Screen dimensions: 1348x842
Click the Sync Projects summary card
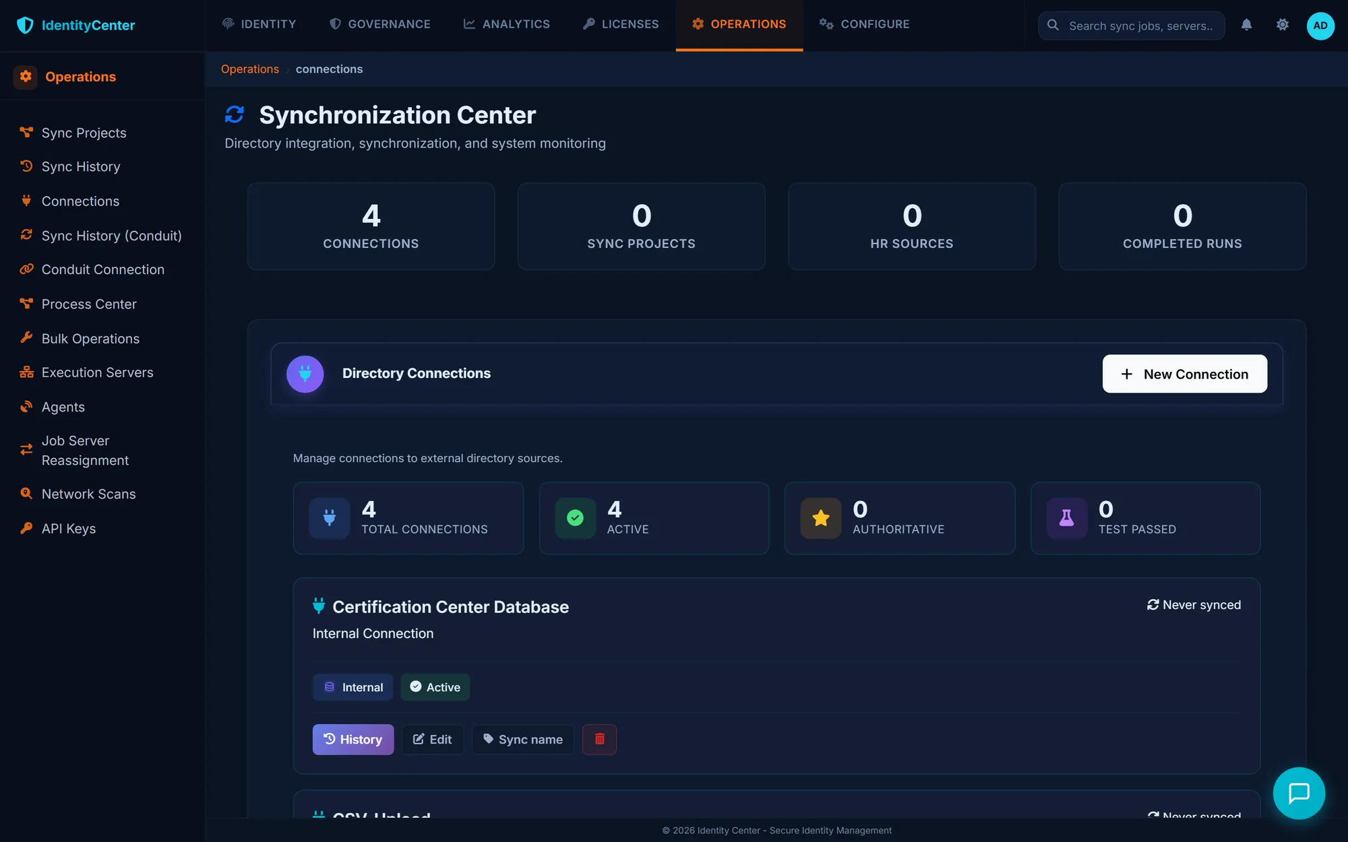(x=642, y=226)
